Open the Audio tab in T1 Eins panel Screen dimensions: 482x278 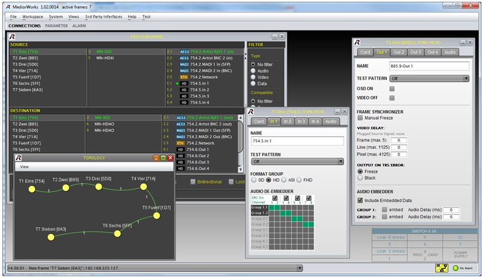[x=331, y=121]
